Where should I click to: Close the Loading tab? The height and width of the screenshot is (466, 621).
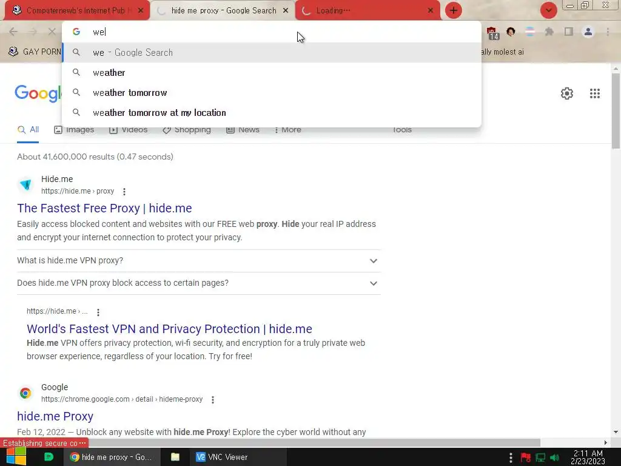(431, 11)
